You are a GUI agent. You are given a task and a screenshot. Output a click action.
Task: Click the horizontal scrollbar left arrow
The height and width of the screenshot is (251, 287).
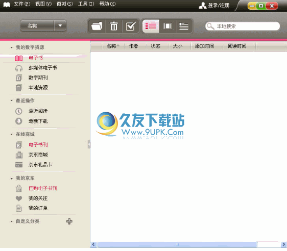pyautogui.click(x=93, y=244)
